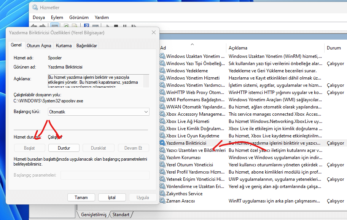Click the gear icon beside WMI Performans Bağdaştırıcısı
The height and width of the screenshot is (220, 347).
162,100
